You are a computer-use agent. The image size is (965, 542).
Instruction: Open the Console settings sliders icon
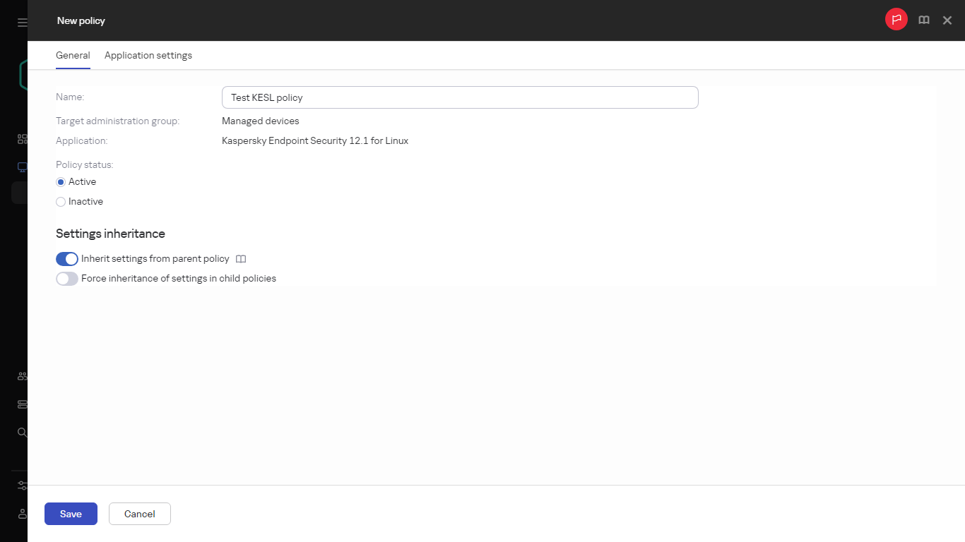(21, 486)
